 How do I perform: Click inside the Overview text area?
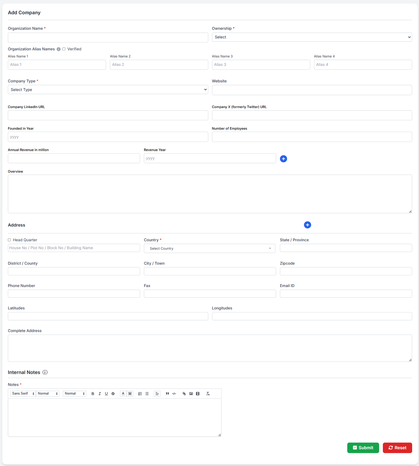coord(210,194)
